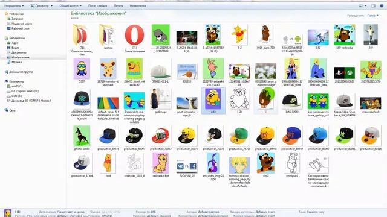Expand the Просмотр dropdown arrow
The image size is (387, 217).
51,5
